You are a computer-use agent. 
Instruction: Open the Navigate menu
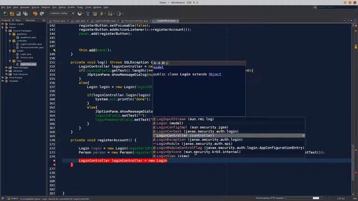[x=25, y=7]
